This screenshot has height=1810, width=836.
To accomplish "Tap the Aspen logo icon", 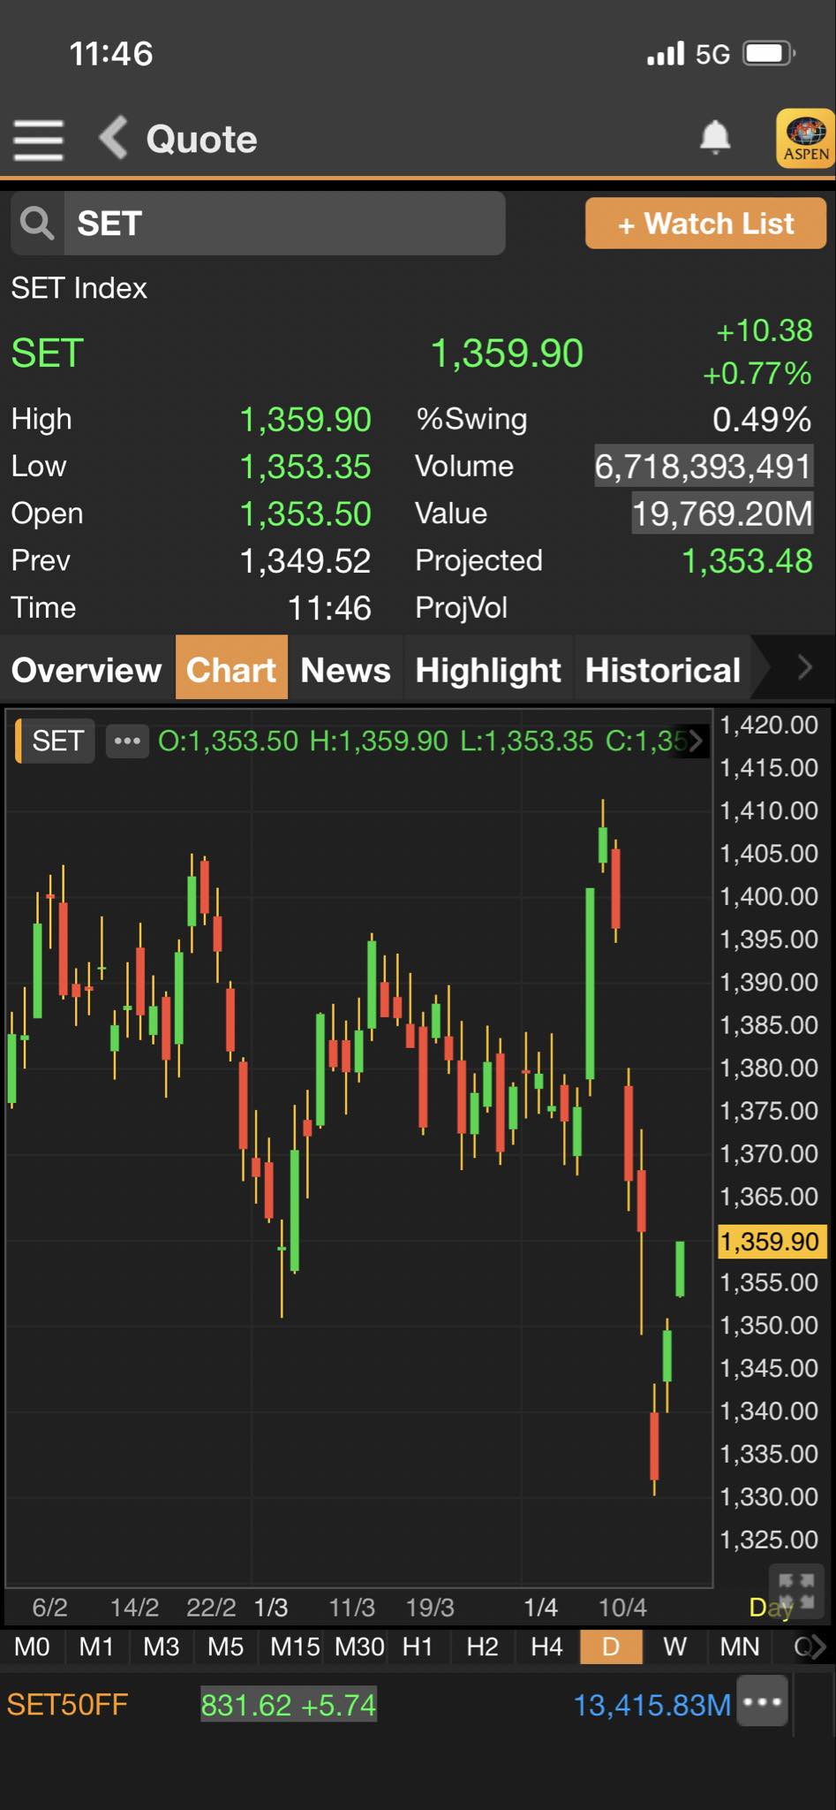I will tap(804, 139).
